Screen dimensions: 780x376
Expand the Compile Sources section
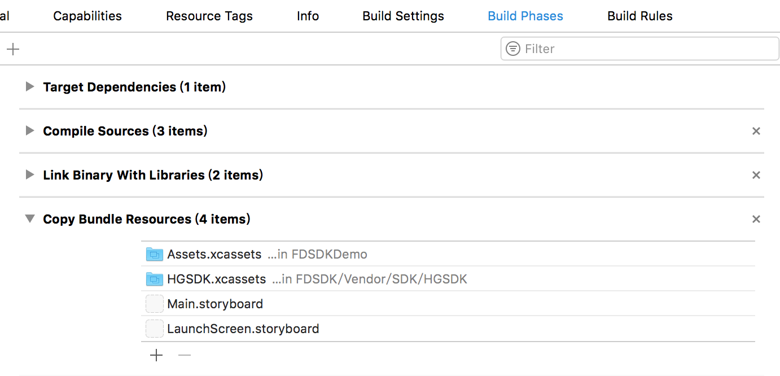pyautogui.click(x=30, y=131)
